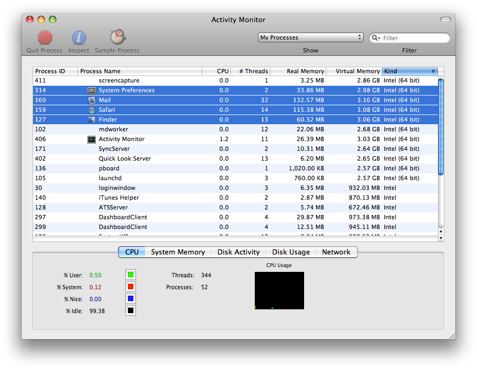Select the mdworker process row
Image resolution: width=477 pixels, height=369 pixels.
click(x=235, y=129)
